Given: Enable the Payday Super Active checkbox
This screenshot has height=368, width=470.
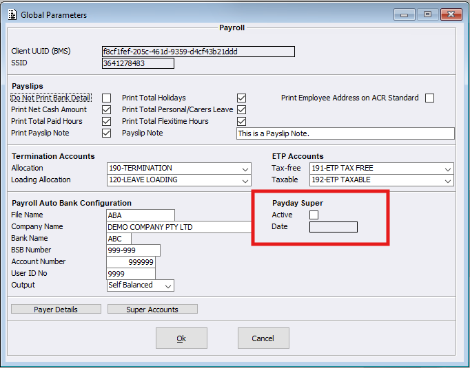Looking at the screenshot, I should (314, 215).
